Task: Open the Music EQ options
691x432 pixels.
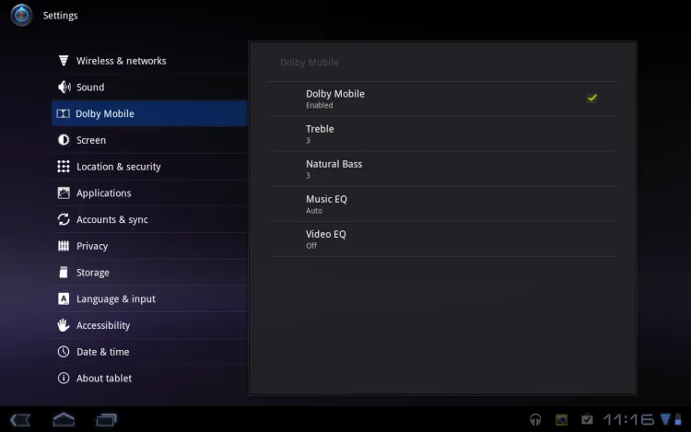Action: 442,204
